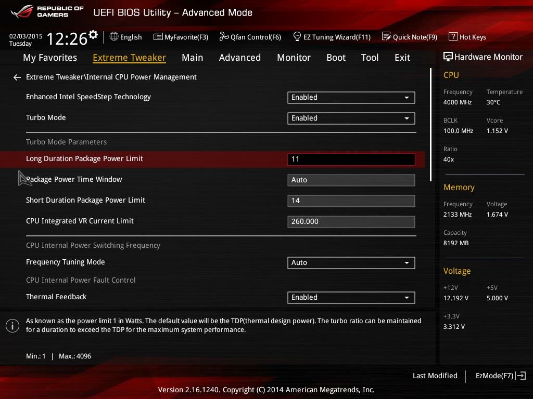Click the CPU Integrated VR Current Limit label
The width and height of the screenshot is (533, 399).
click(x=80, y=221)
